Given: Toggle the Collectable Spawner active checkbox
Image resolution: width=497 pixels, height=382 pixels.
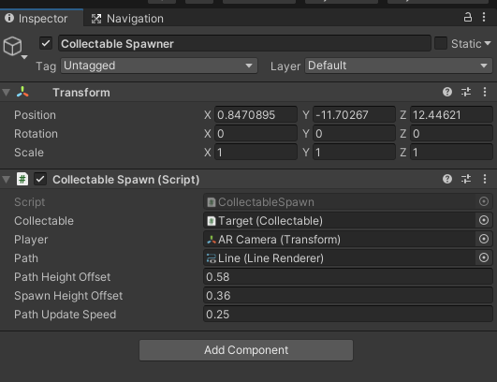Looking at the screenshot, I should click(46, 43).
